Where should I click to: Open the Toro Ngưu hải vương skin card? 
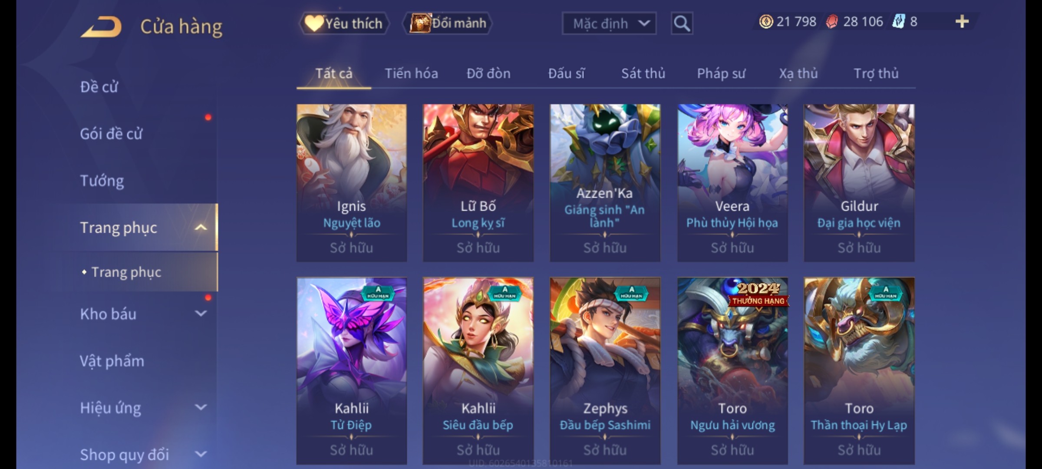pos(732,371)
